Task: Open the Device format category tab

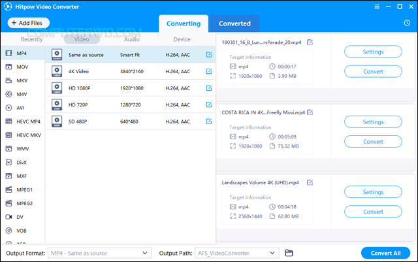Action: pos(182,39)
